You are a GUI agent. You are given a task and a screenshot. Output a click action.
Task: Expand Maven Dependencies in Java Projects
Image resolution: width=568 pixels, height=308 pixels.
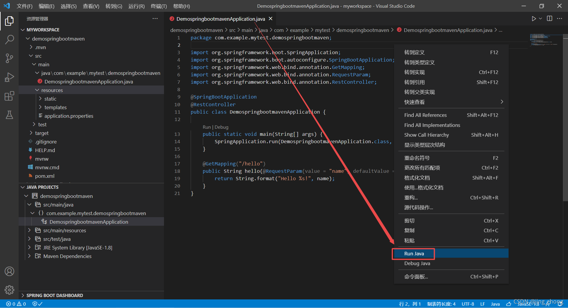click(x=29, y=256)
